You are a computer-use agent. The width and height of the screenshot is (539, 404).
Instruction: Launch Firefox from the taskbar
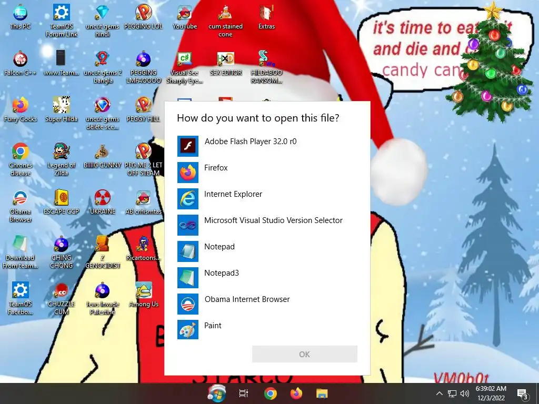296,393
